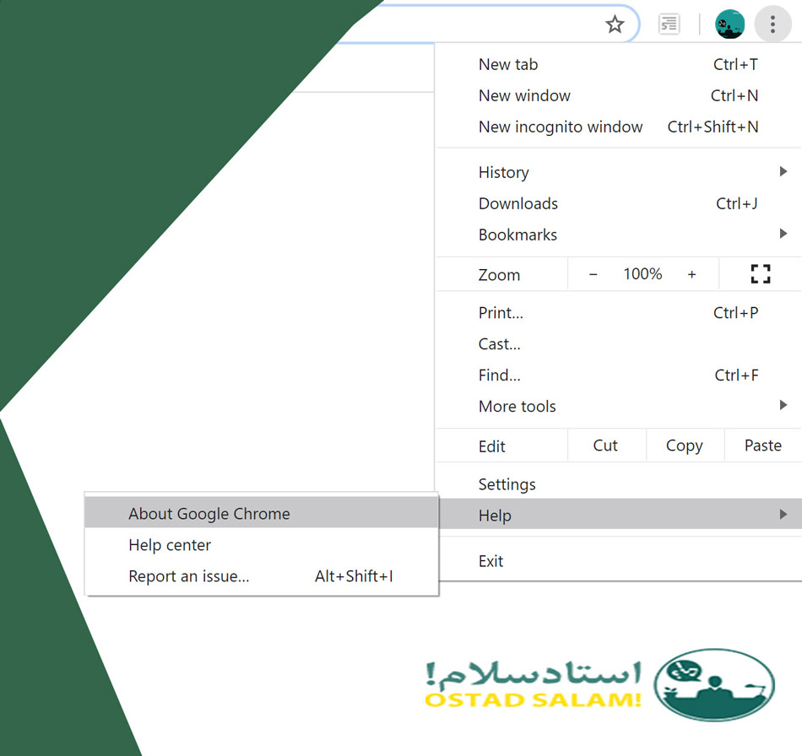802x756 pixels.
Task: Toggle fullscreen mode icon
Action: (760, 274)
